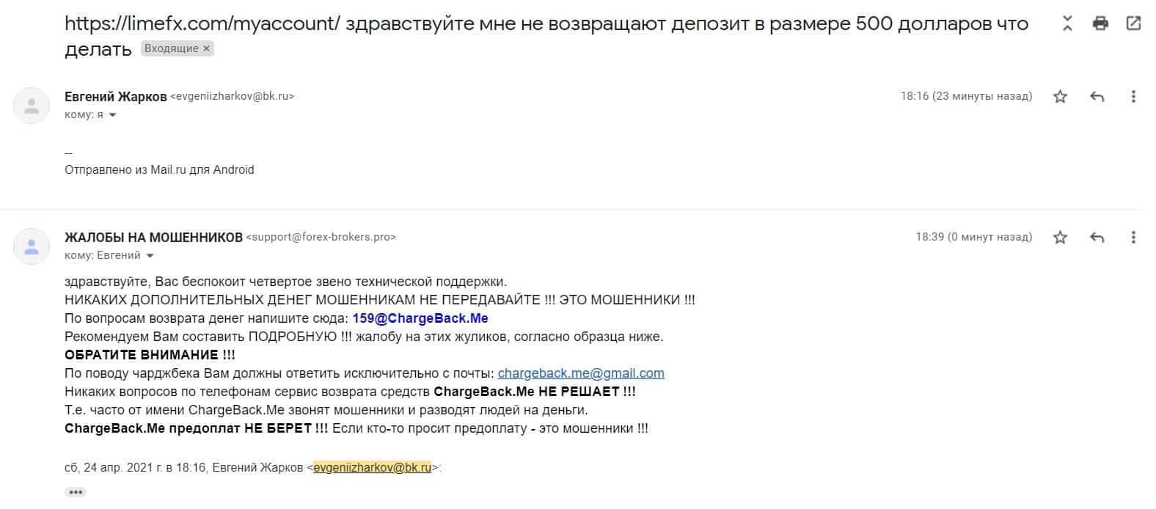Viewport: 1156px width, 509px height.
Task: Collapse all messages arrows icon
Action: point(1067,23)
